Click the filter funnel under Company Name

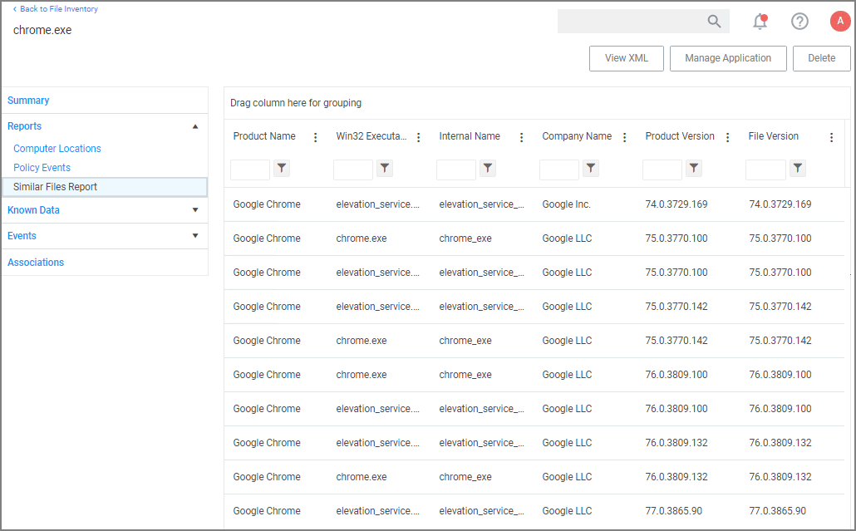point(590,168)
